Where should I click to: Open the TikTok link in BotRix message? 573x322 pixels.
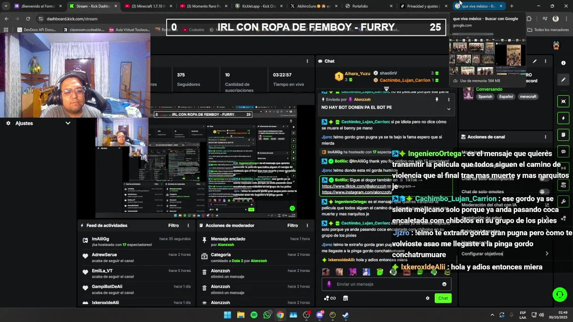(354, 186)
